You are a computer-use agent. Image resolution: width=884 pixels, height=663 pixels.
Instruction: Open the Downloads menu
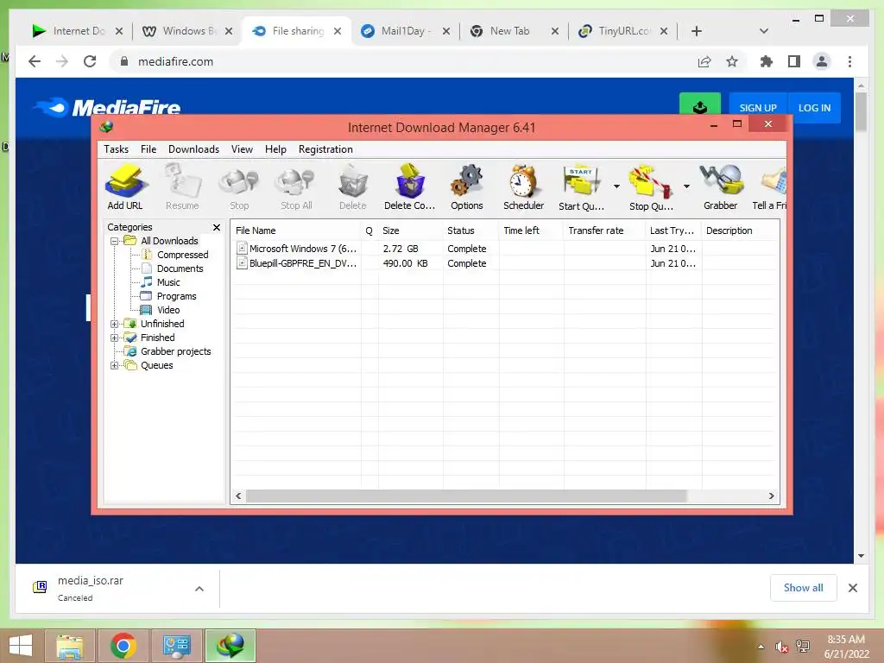coord(193,149)
